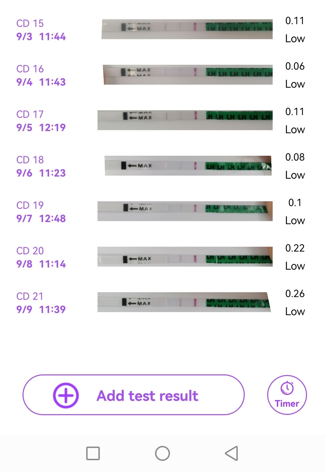This screenshot has width=325, height=472.
Task: Tap the 9/9 11:39 date entry
Action: (41, 309)
